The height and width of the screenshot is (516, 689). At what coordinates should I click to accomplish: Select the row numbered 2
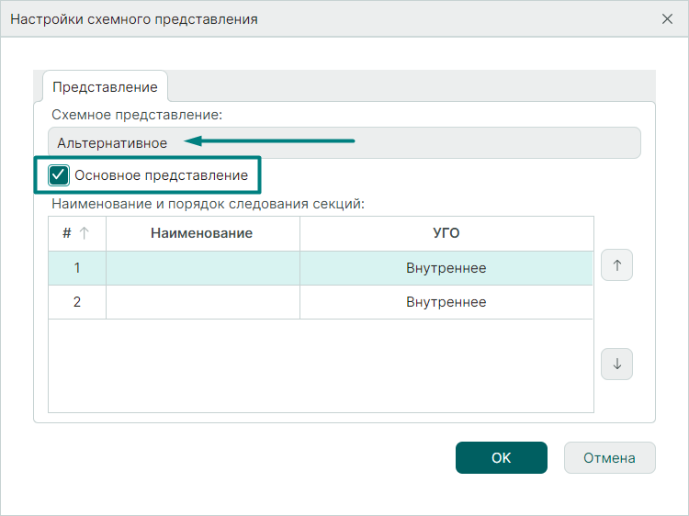tap(77, 302)
